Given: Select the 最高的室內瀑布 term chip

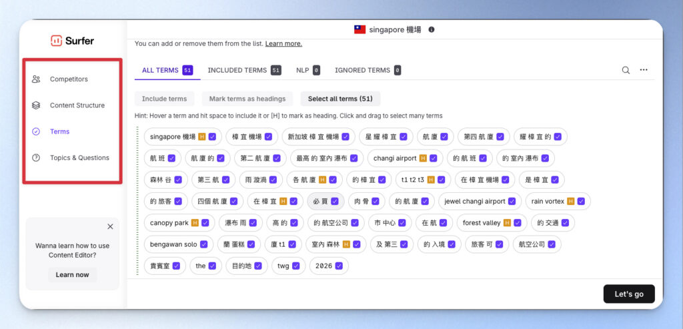Looking at the screenshot, I should (327, 158).
